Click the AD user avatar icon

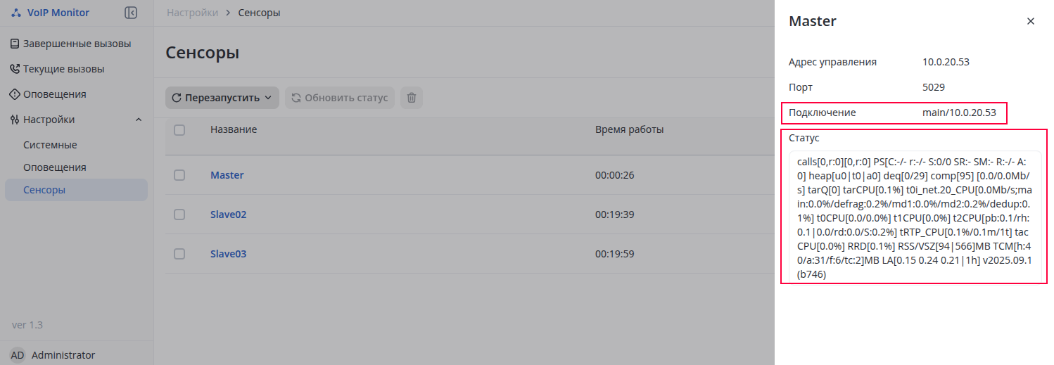(18, 355)
